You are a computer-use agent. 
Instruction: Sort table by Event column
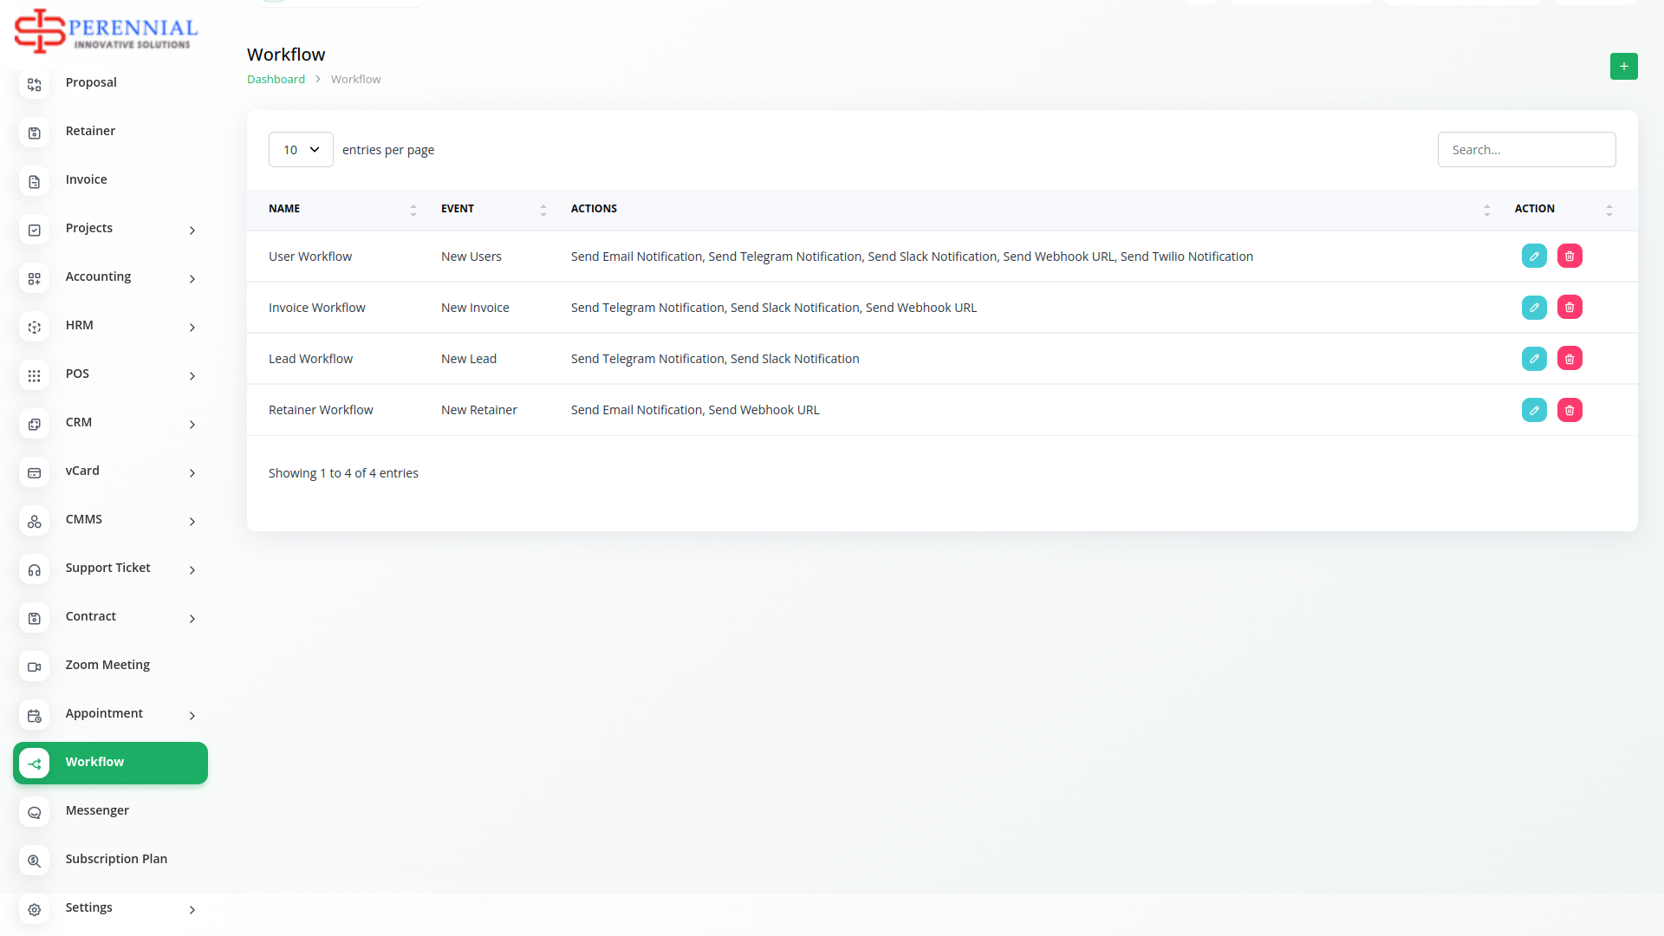click(x=543, y=210)
